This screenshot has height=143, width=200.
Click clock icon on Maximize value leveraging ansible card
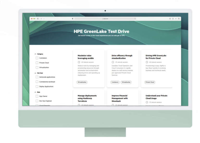(79, 62)
